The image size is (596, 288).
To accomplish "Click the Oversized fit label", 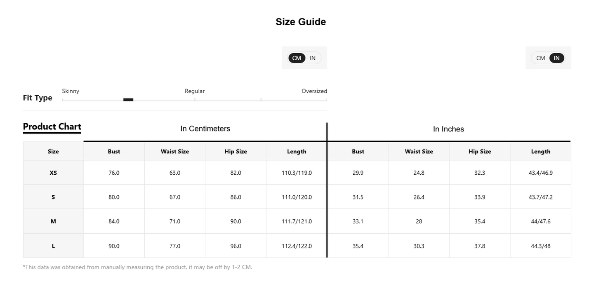I will [314, 91].
